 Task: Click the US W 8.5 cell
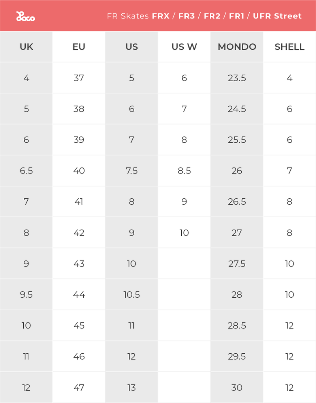point(184,171)
